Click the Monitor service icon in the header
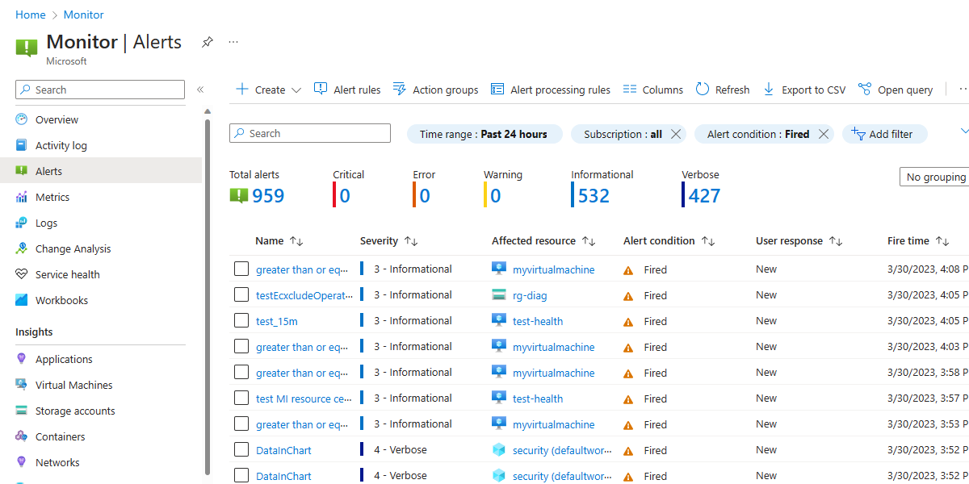Screen dimensions: 969x484 pos(27,47)
